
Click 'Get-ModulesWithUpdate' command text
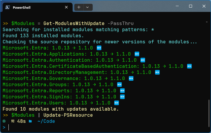pyautogui.click(x=74, y=24)
